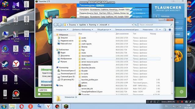Sort by the Size column header
Image resolution: width=195 pixels, height=109 pixels.
click(x=155, y=34)
